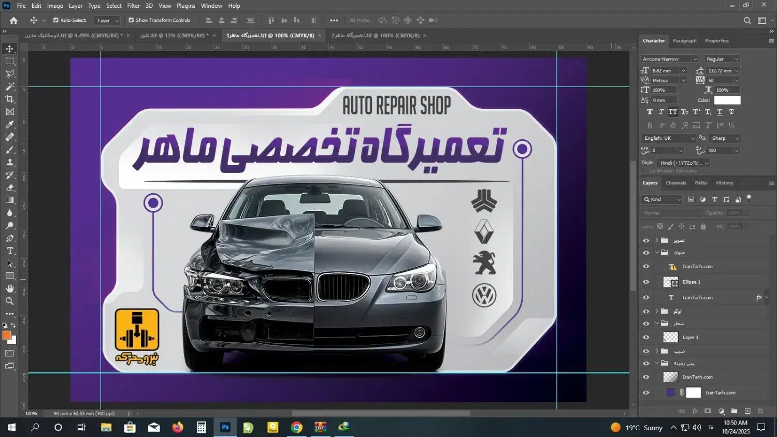The image size is (777, 437).
Task: Select the Zoom tool
Action: pos(9,301)
